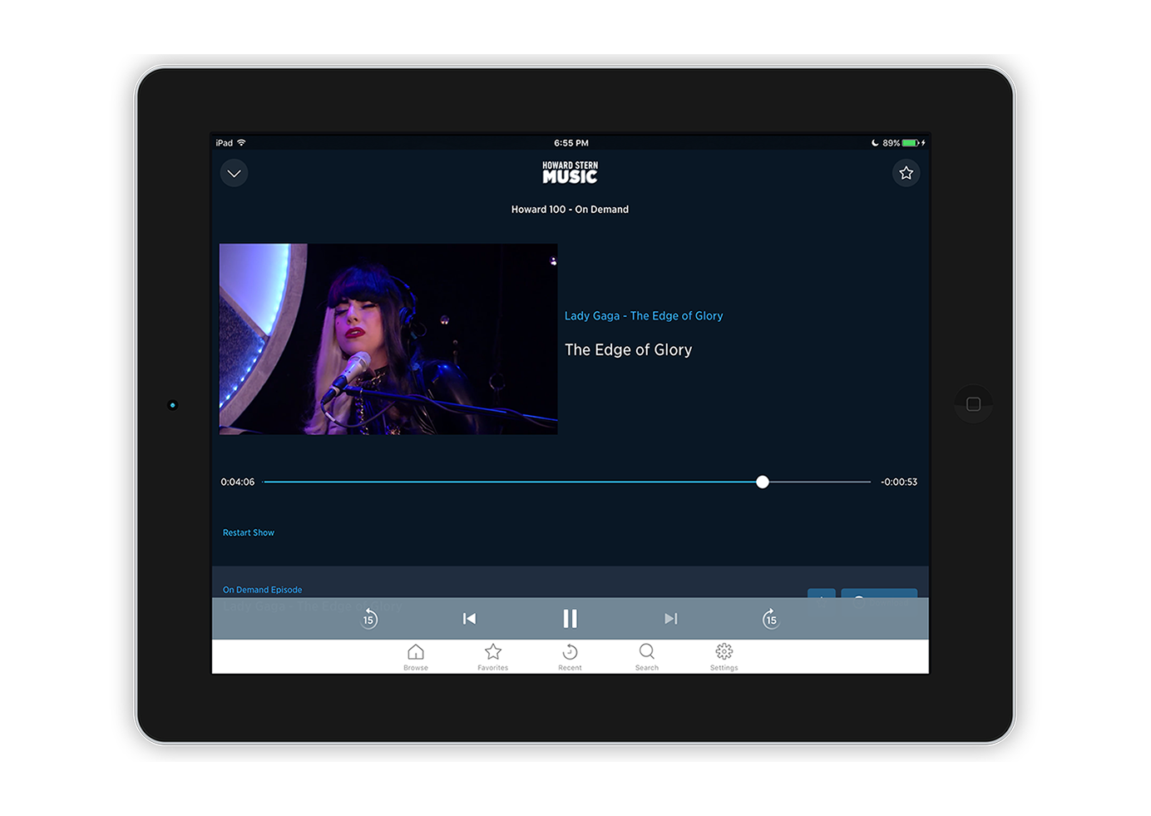Click the Restart Show link
Image resolution: width=1151 pixels, height=816 pixels.
(x=249, y=532)
